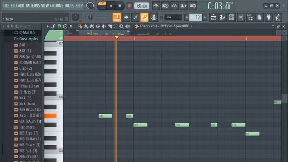
Task: Click pattern number field showing 10
Action: pos(196,17)
